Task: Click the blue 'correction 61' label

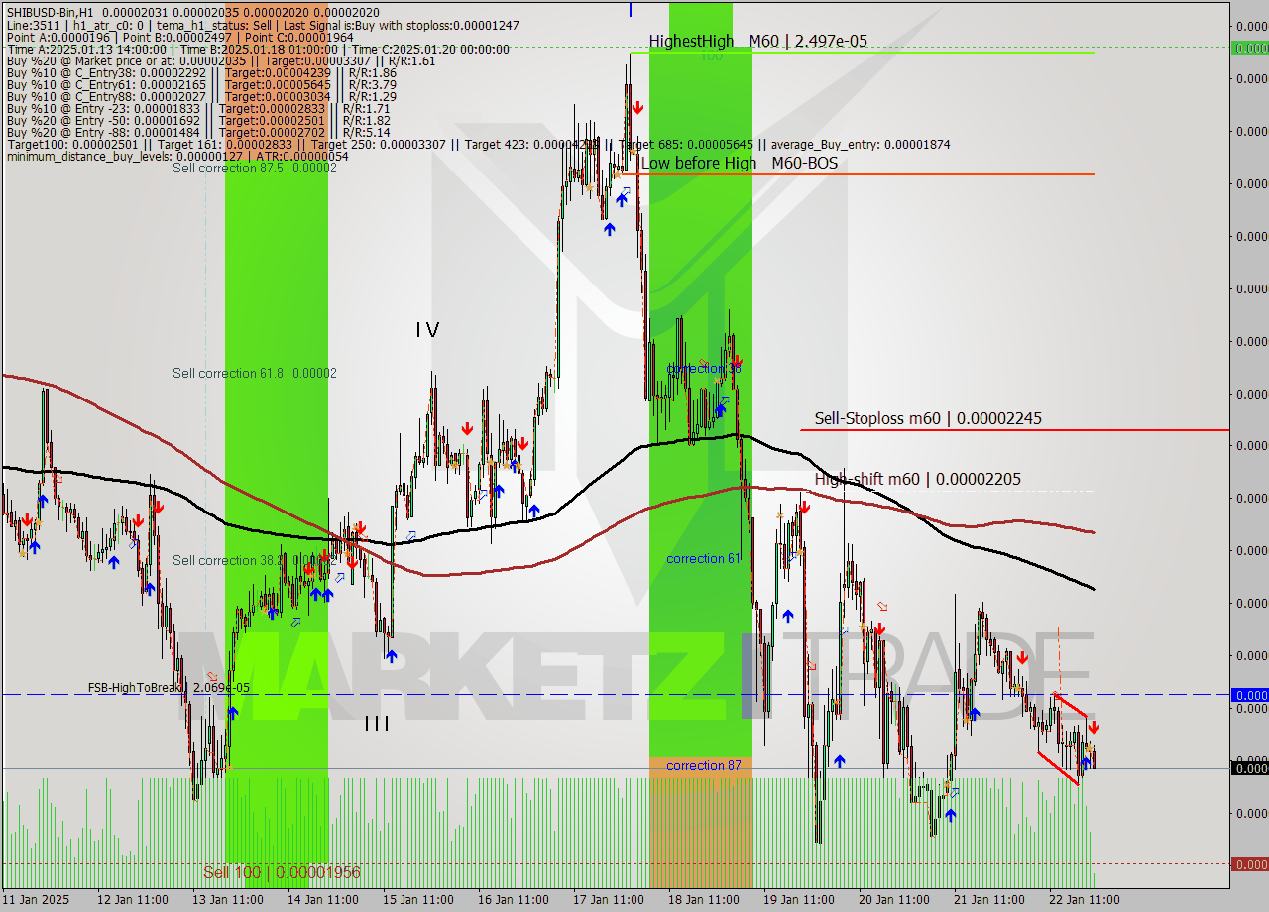Action: point(704,558)
